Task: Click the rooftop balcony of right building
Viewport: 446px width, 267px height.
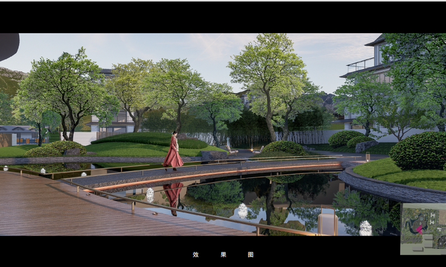Action: tap(360, 65)
